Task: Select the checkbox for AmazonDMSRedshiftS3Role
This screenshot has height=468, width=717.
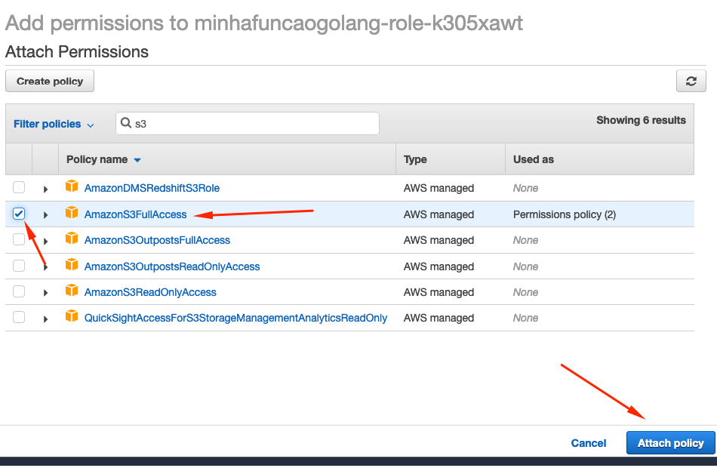Action: tap(18, 187)
